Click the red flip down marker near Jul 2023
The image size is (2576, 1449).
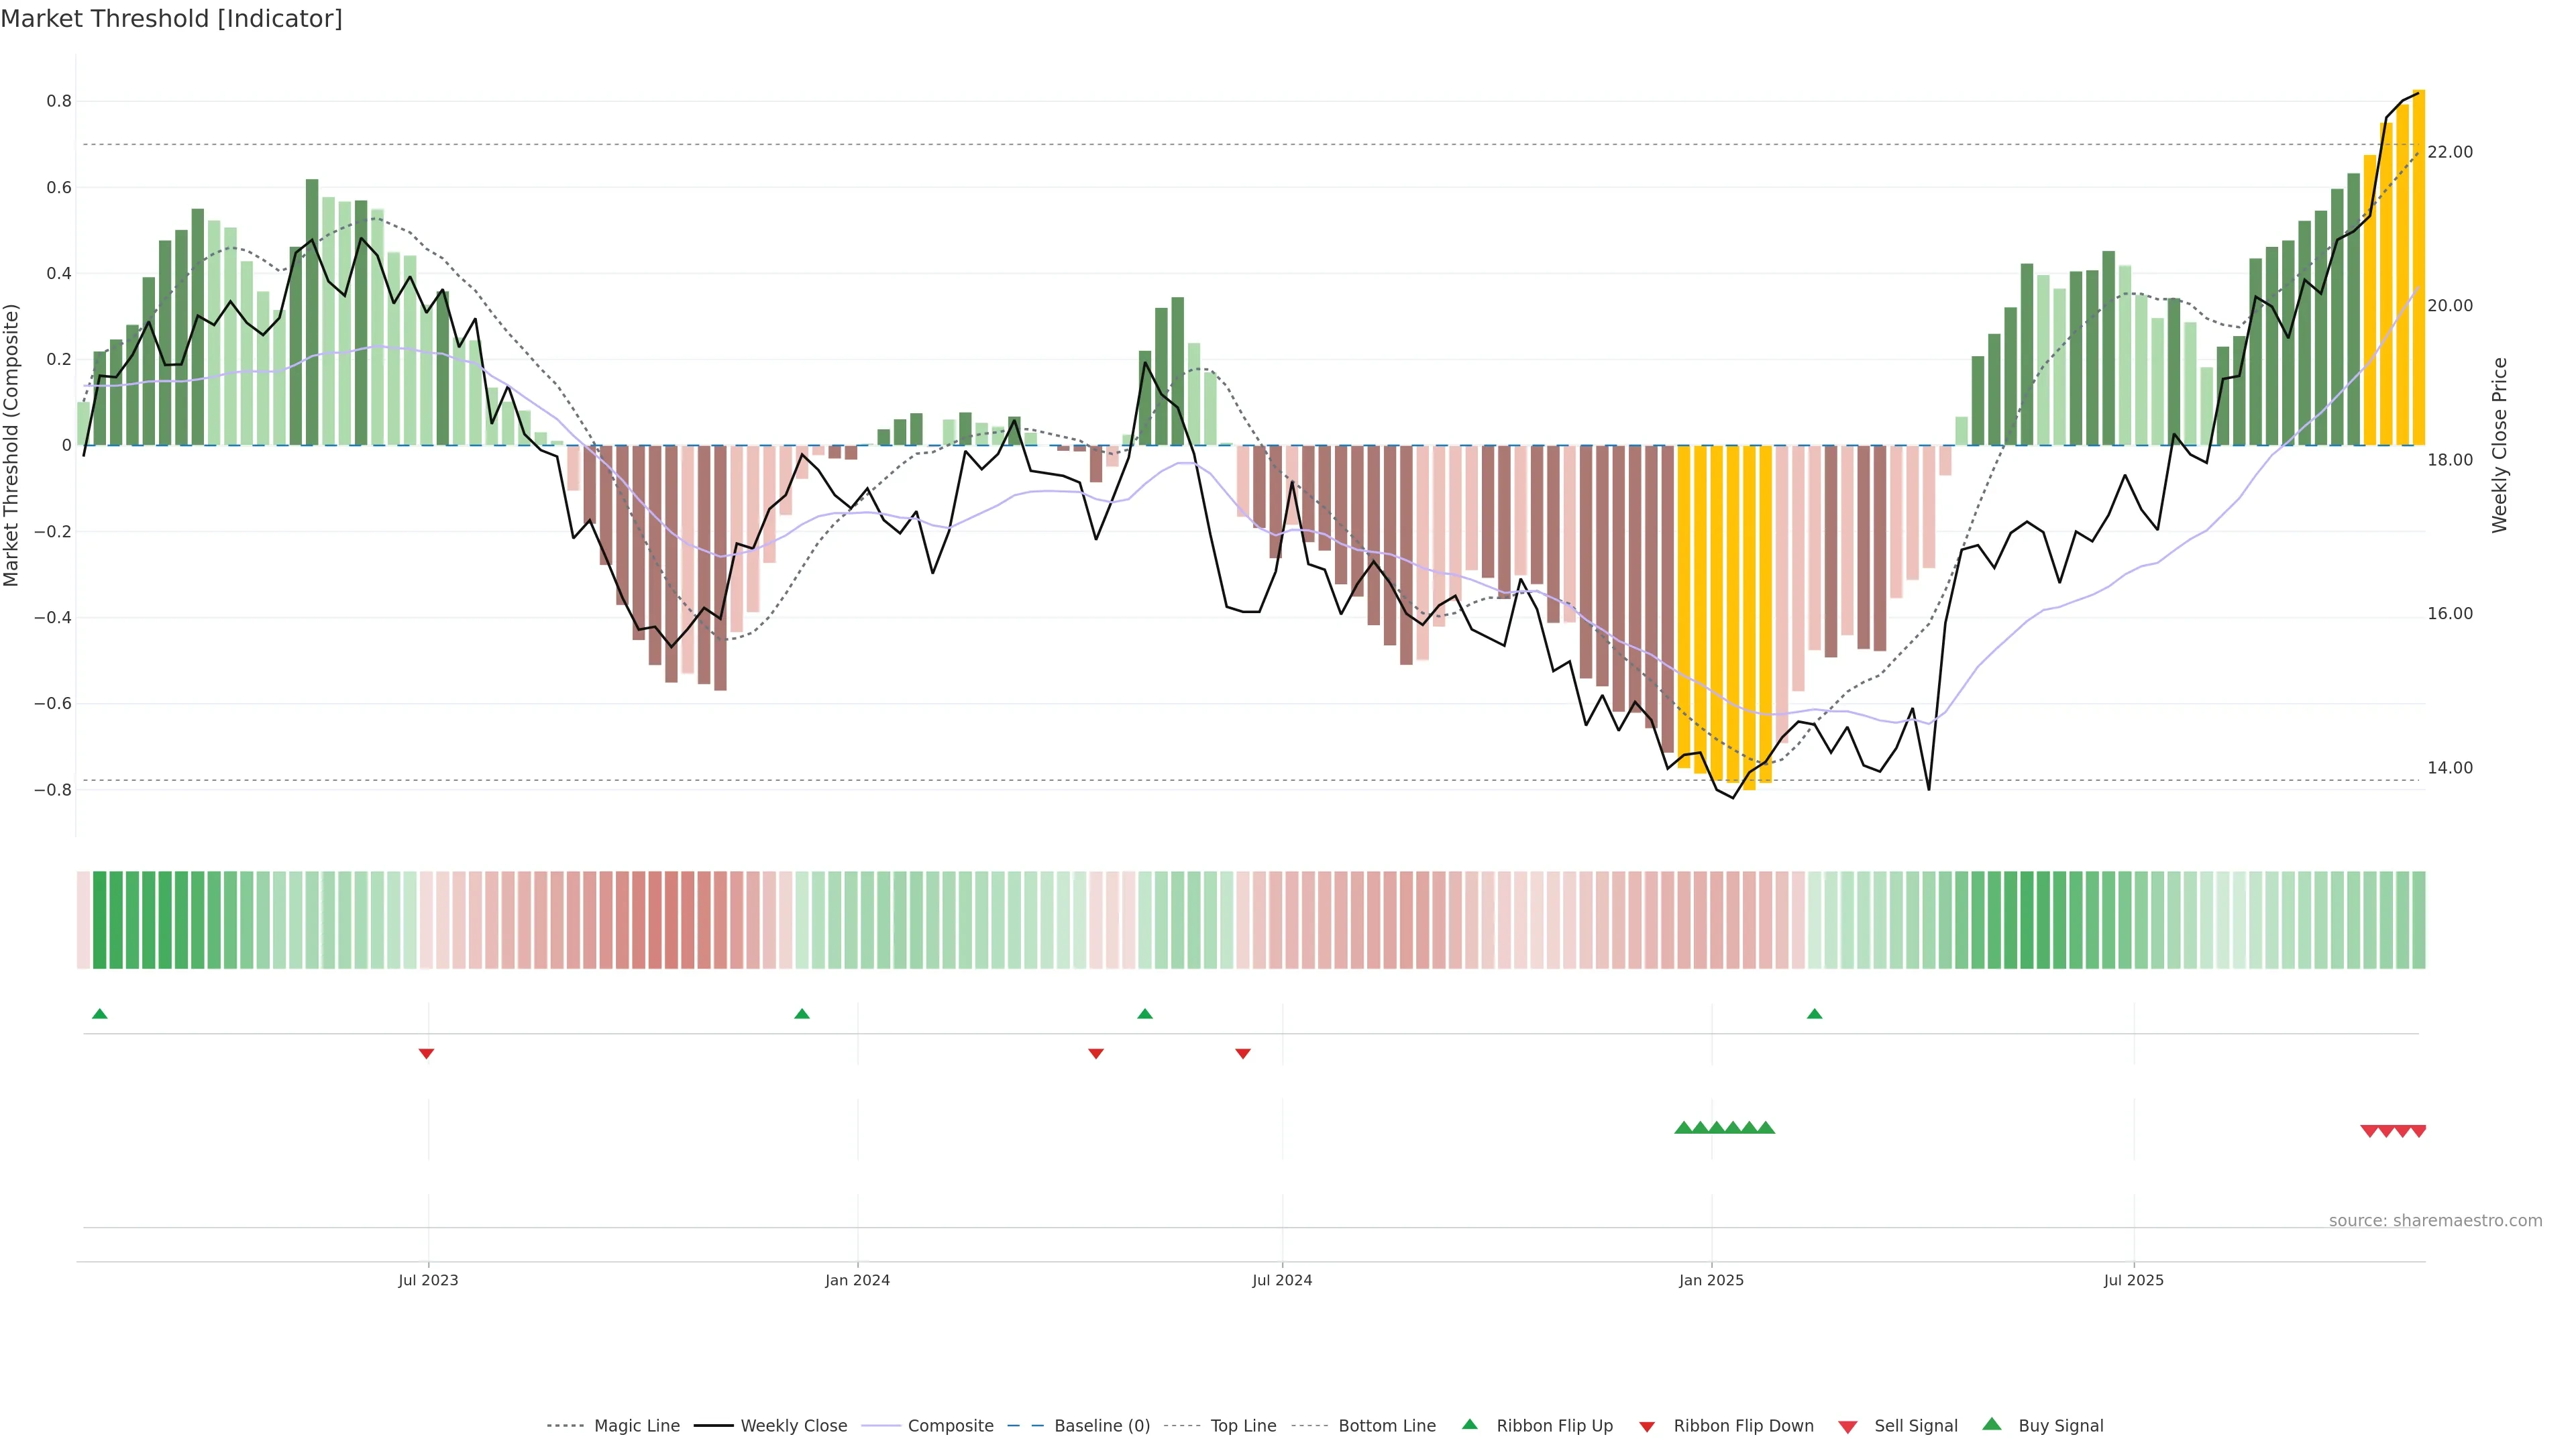pyautogui.click(x=426, y=1053)
